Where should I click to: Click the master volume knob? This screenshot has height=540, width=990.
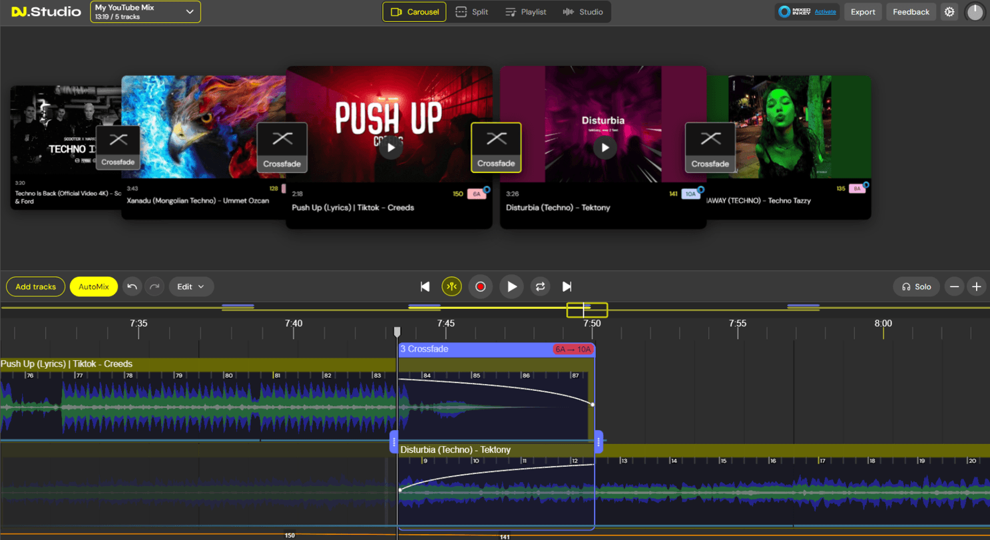(x=975, y=12)
